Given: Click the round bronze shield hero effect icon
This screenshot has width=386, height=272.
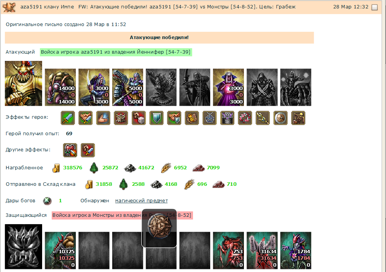Looking at the screenshot, I should click(280, 118).
